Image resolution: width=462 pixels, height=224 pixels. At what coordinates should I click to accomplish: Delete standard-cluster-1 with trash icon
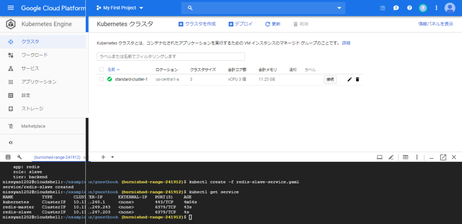(357, 79)
